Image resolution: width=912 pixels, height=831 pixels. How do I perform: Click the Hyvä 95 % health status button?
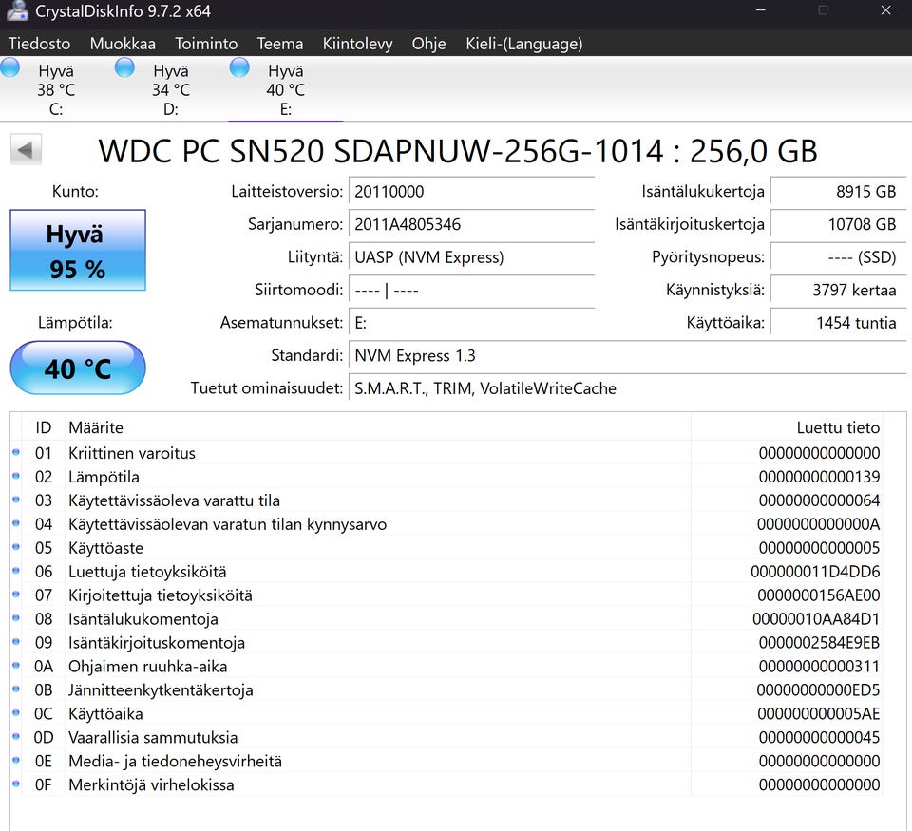(78, 250)
